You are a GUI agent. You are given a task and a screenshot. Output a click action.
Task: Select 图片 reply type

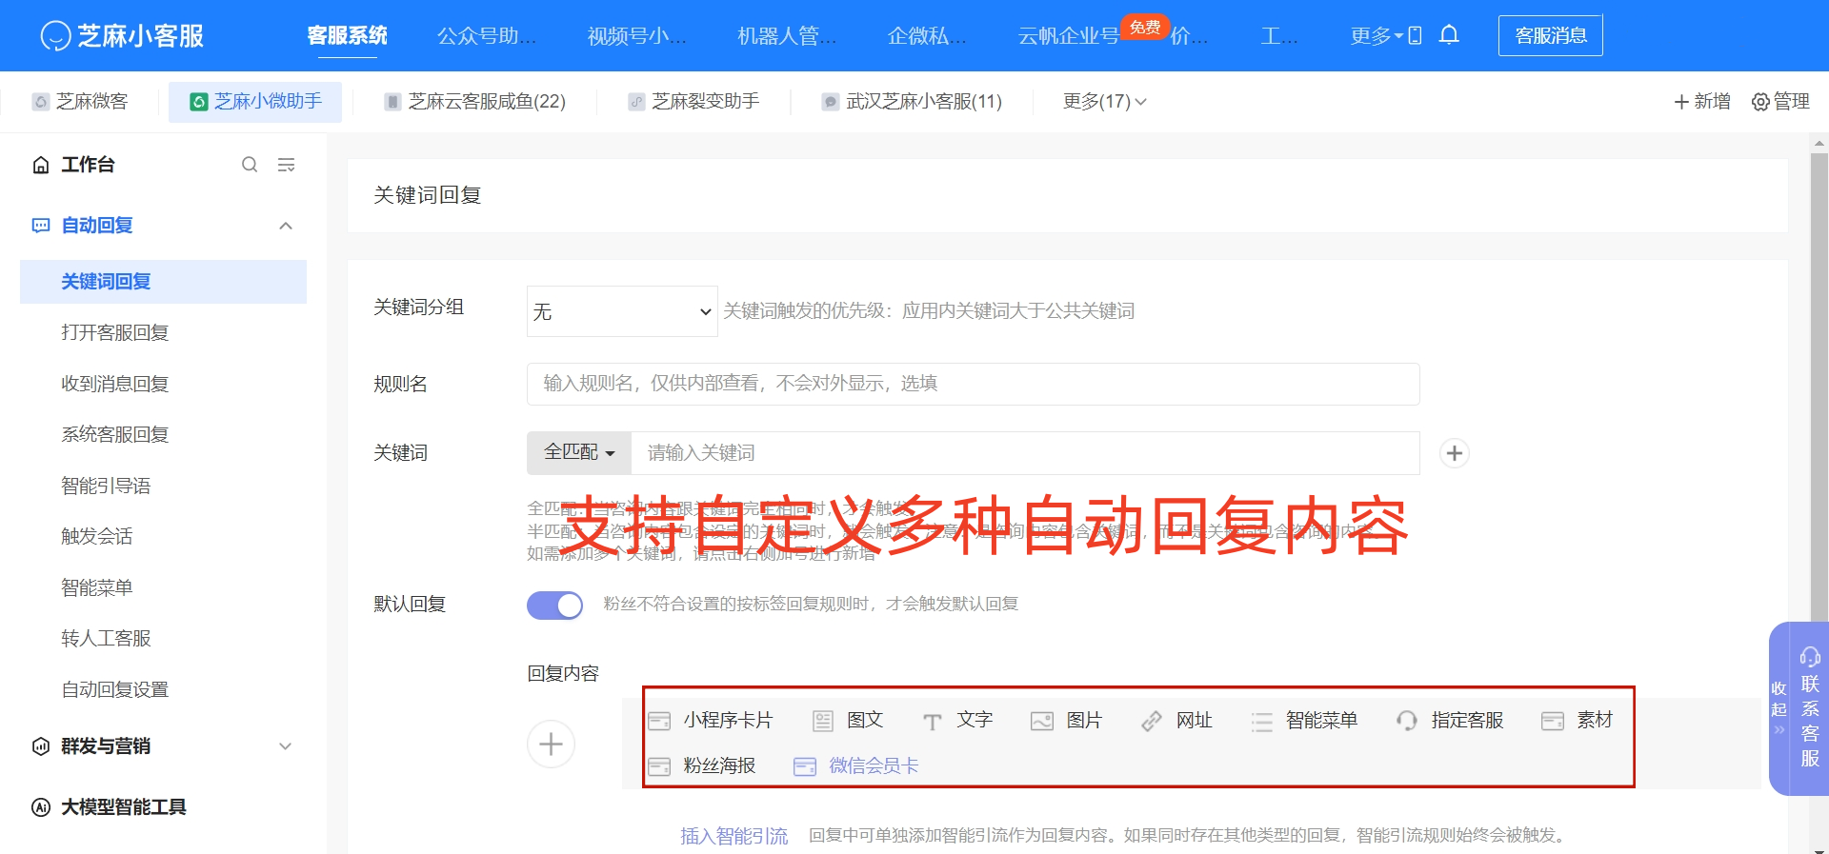click(x=1067, y=721)
